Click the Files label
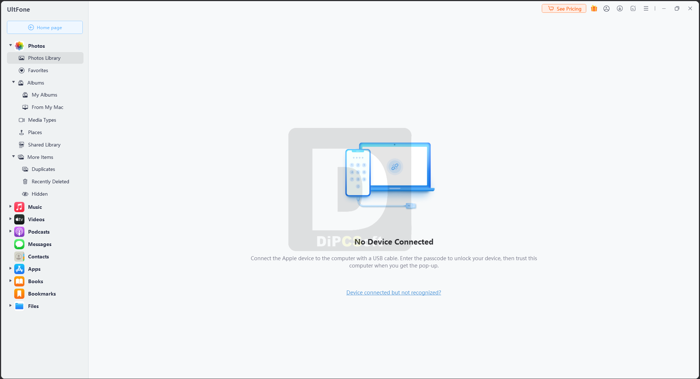The height and width of the screenshot is (379, 700). pos(33,306)
